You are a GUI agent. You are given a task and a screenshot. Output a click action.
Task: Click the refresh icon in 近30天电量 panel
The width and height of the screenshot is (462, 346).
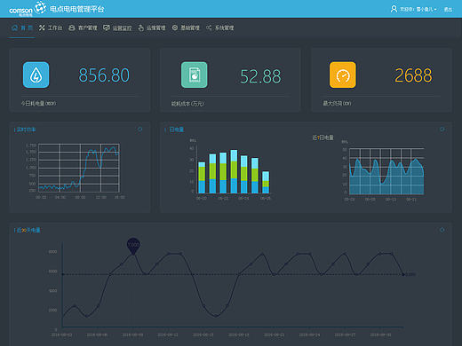click(442, 230)
